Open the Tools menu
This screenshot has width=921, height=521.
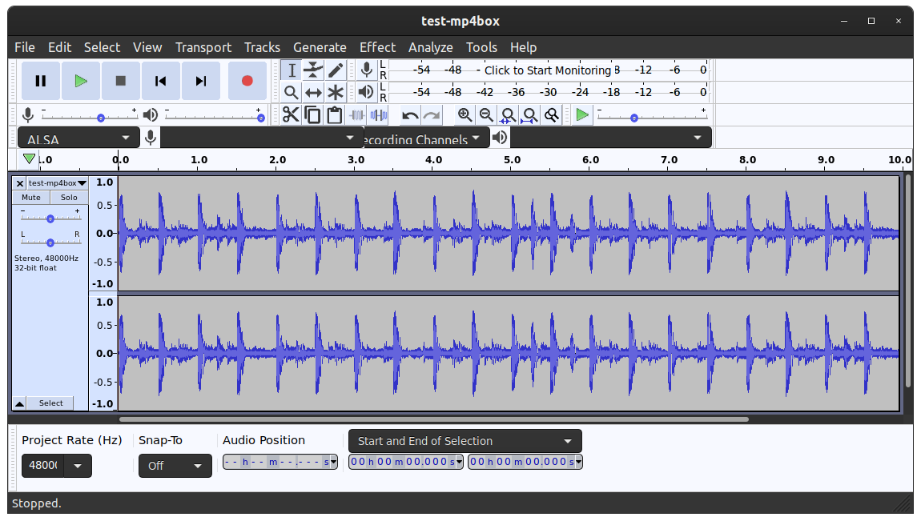tap(481, 47)
